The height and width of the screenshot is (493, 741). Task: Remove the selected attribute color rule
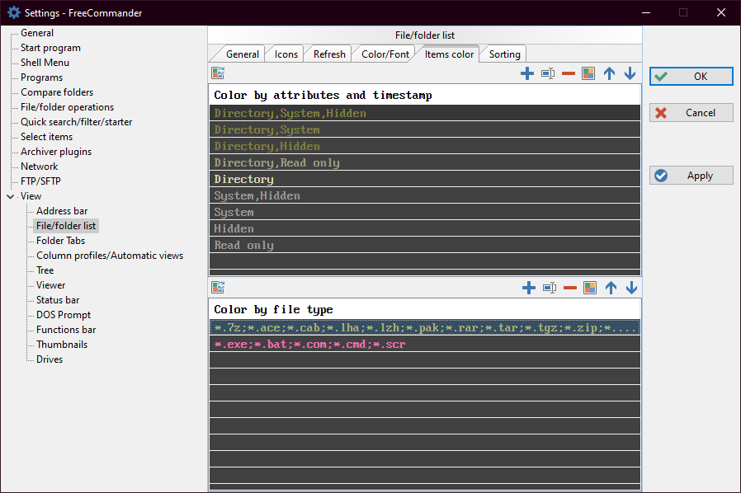coord(569,73)
